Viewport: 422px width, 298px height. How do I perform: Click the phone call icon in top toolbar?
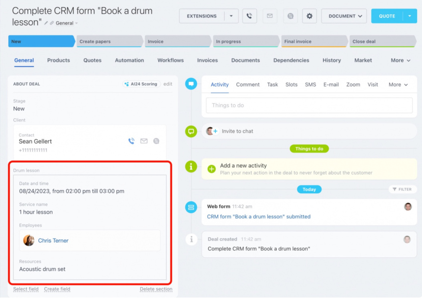click(250, 16)
